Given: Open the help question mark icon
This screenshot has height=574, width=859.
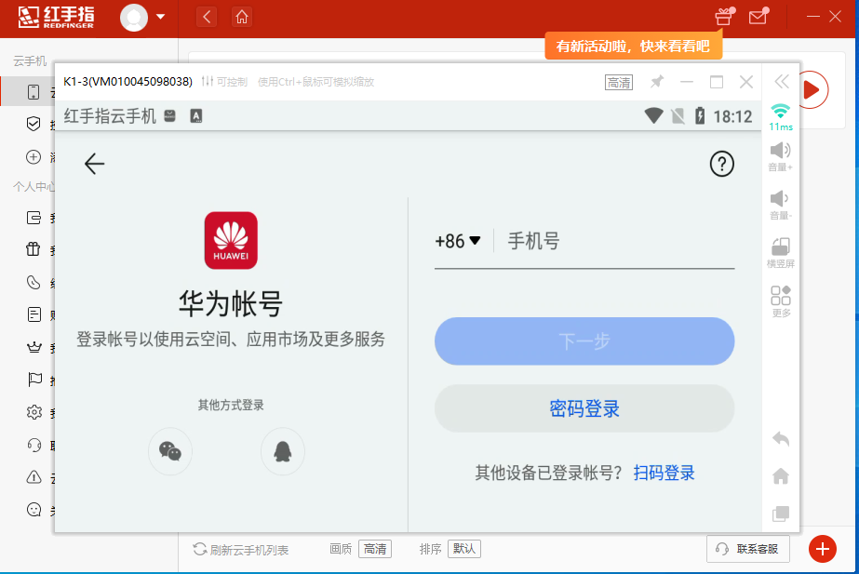Looking at the screenshot, I should tap(721, 164).
